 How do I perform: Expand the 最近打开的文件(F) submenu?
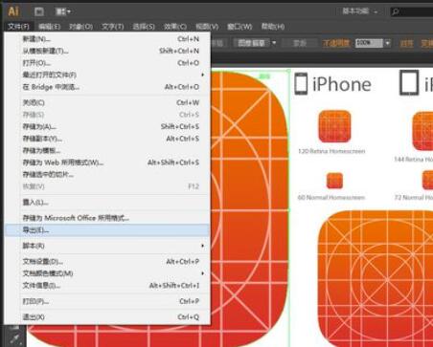pyautogui.click(x=107, y=75)
